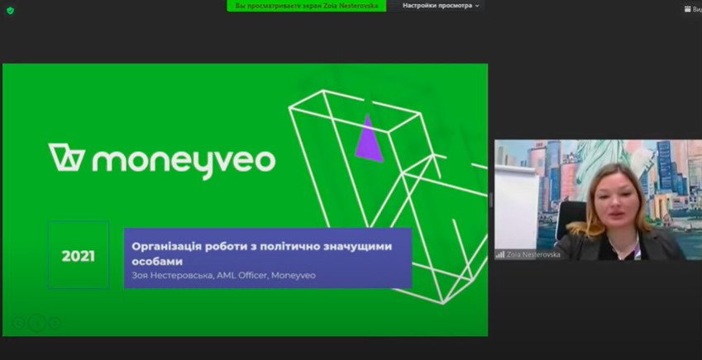Click the grid icon beside Вид
Screen dimensions: 702x360
[x=687, y=9]
